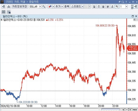Click the 2024/02/16-06:00 time axis label
138x111 pixels.
pos(10,106)
